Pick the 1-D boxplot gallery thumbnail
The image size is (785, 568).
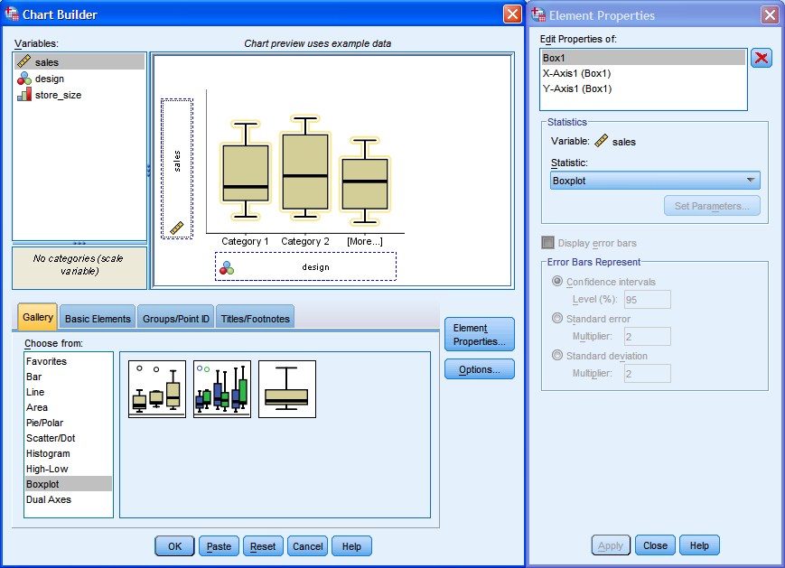286,389
